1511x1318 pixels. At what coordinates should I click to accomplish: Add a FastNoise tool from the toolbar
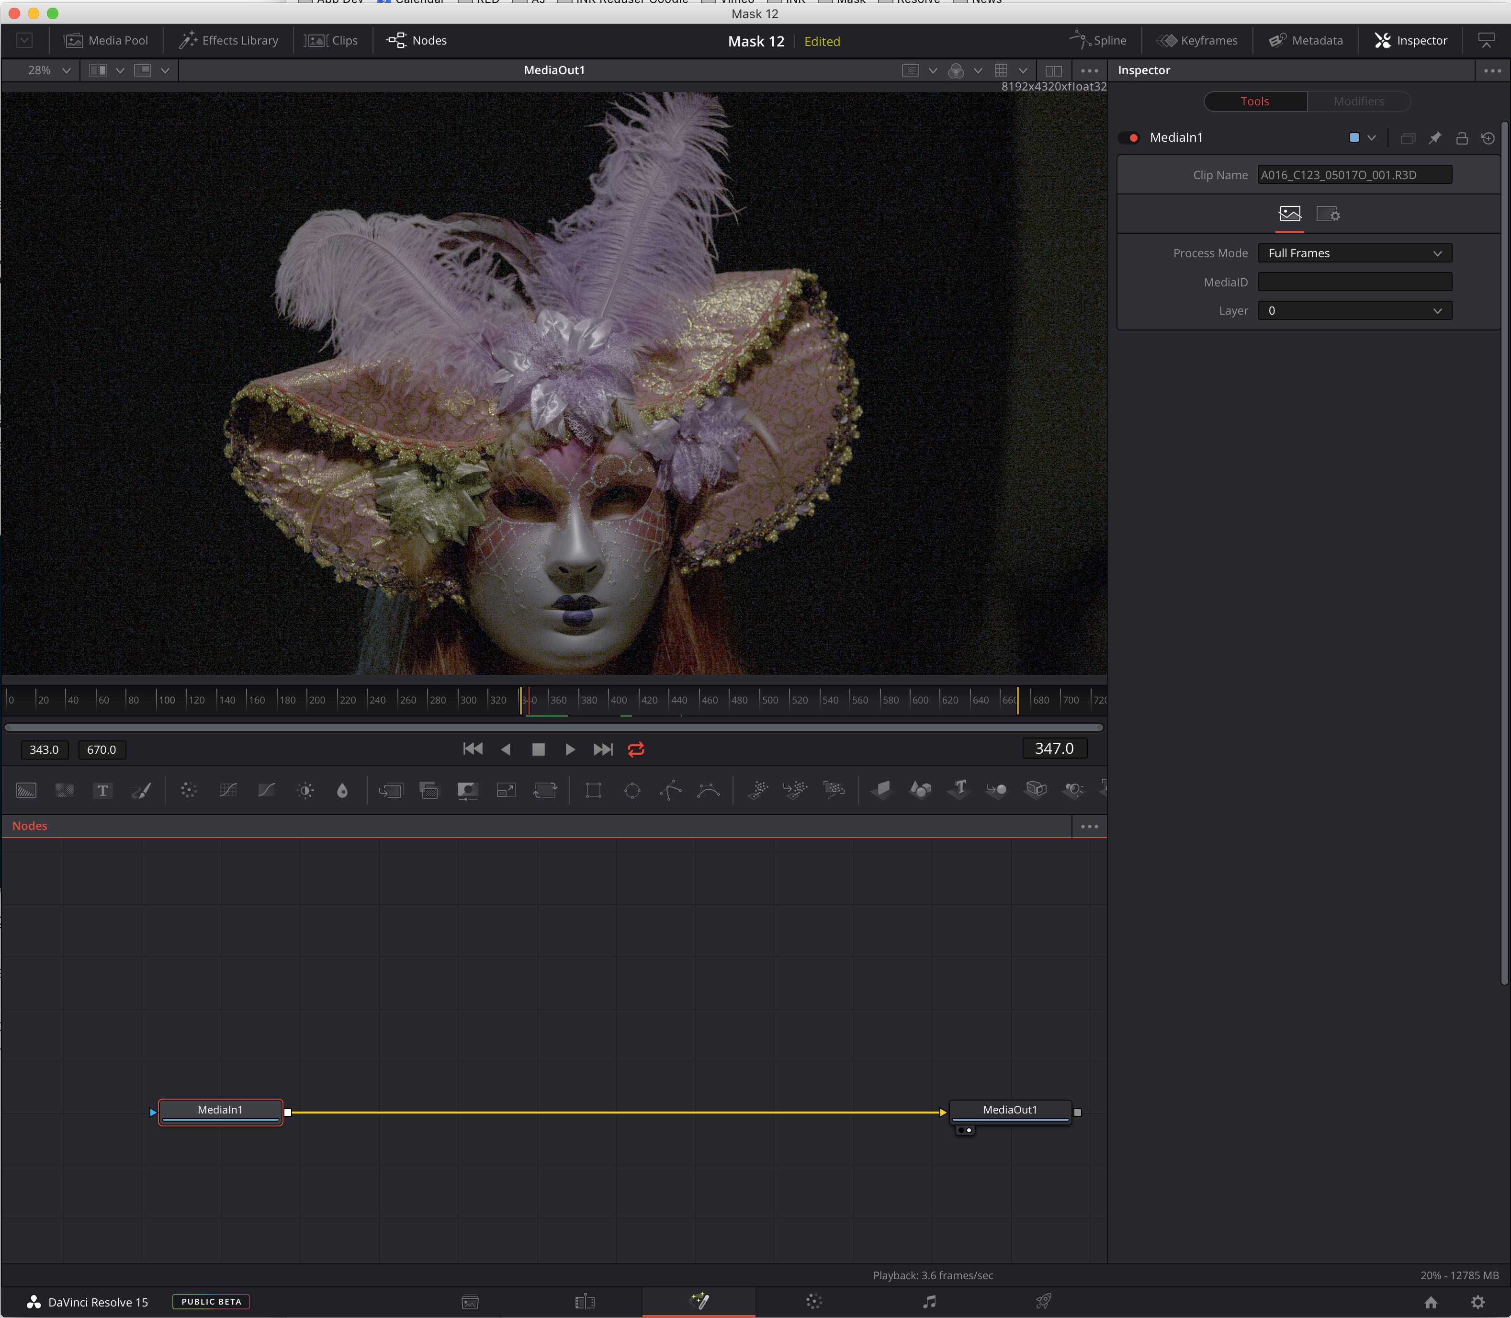(65, 791)
